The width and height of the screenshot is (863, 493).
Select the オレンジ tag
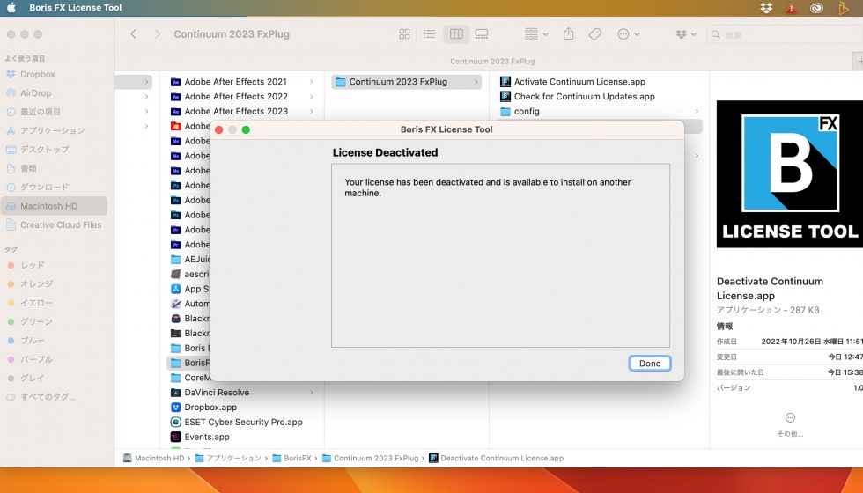[54, 283]
